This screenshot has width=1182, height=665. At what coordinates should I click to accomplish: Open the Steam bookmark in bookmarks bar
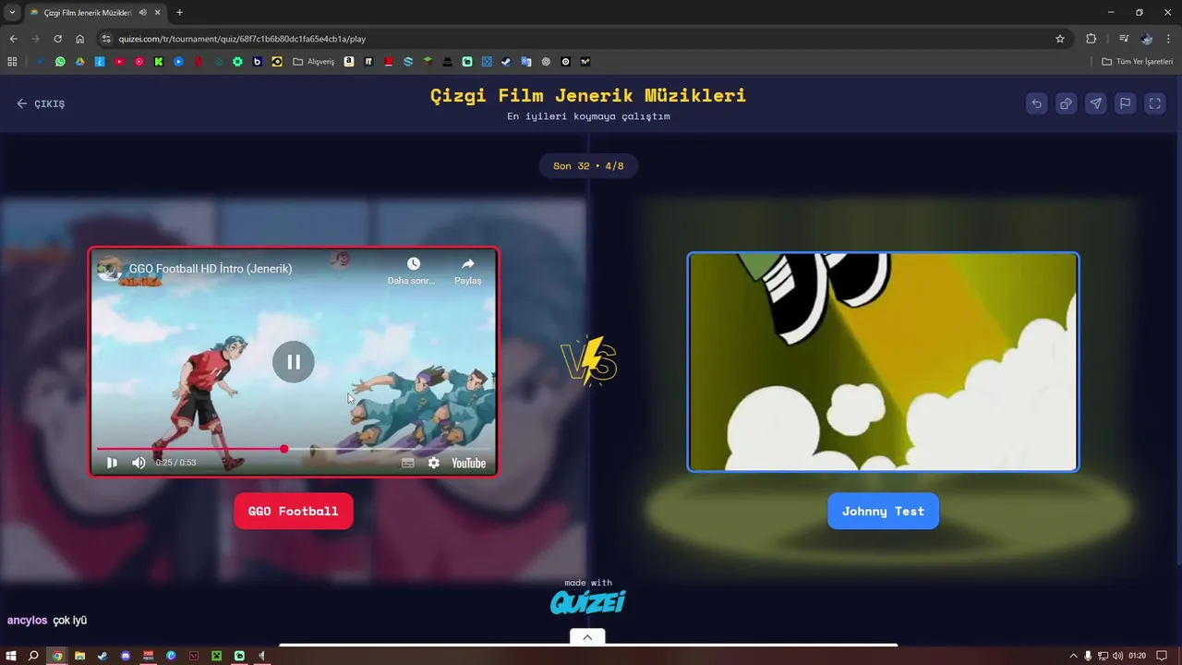(x=506, y=62)
